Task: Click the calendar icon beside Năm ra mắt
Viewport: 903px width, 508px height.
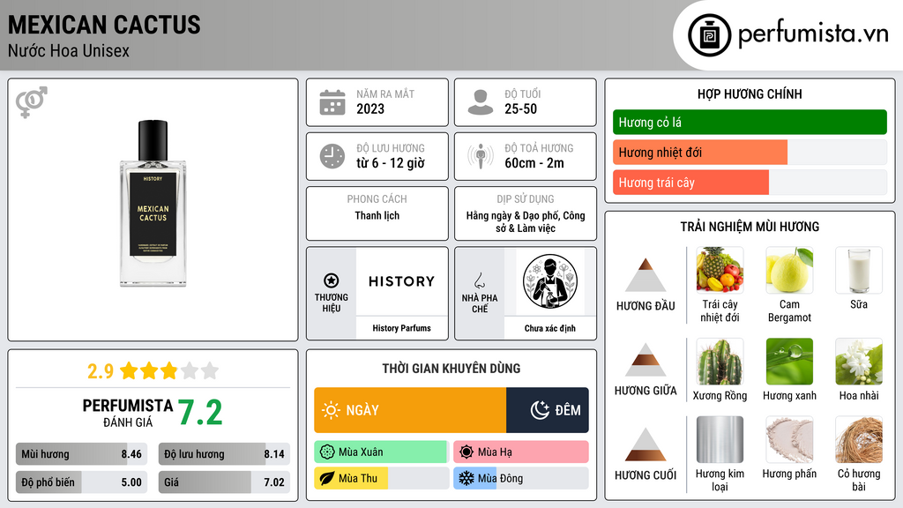Action: coord(332,102)
